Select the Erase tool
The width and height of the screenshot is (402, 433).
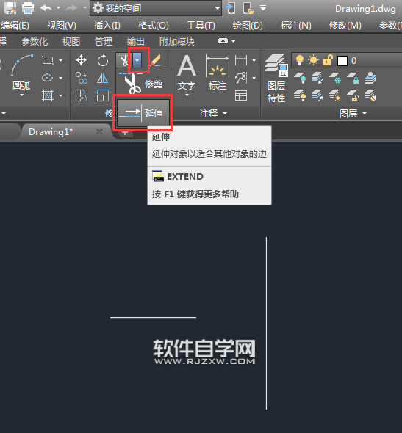click(155, 60)
